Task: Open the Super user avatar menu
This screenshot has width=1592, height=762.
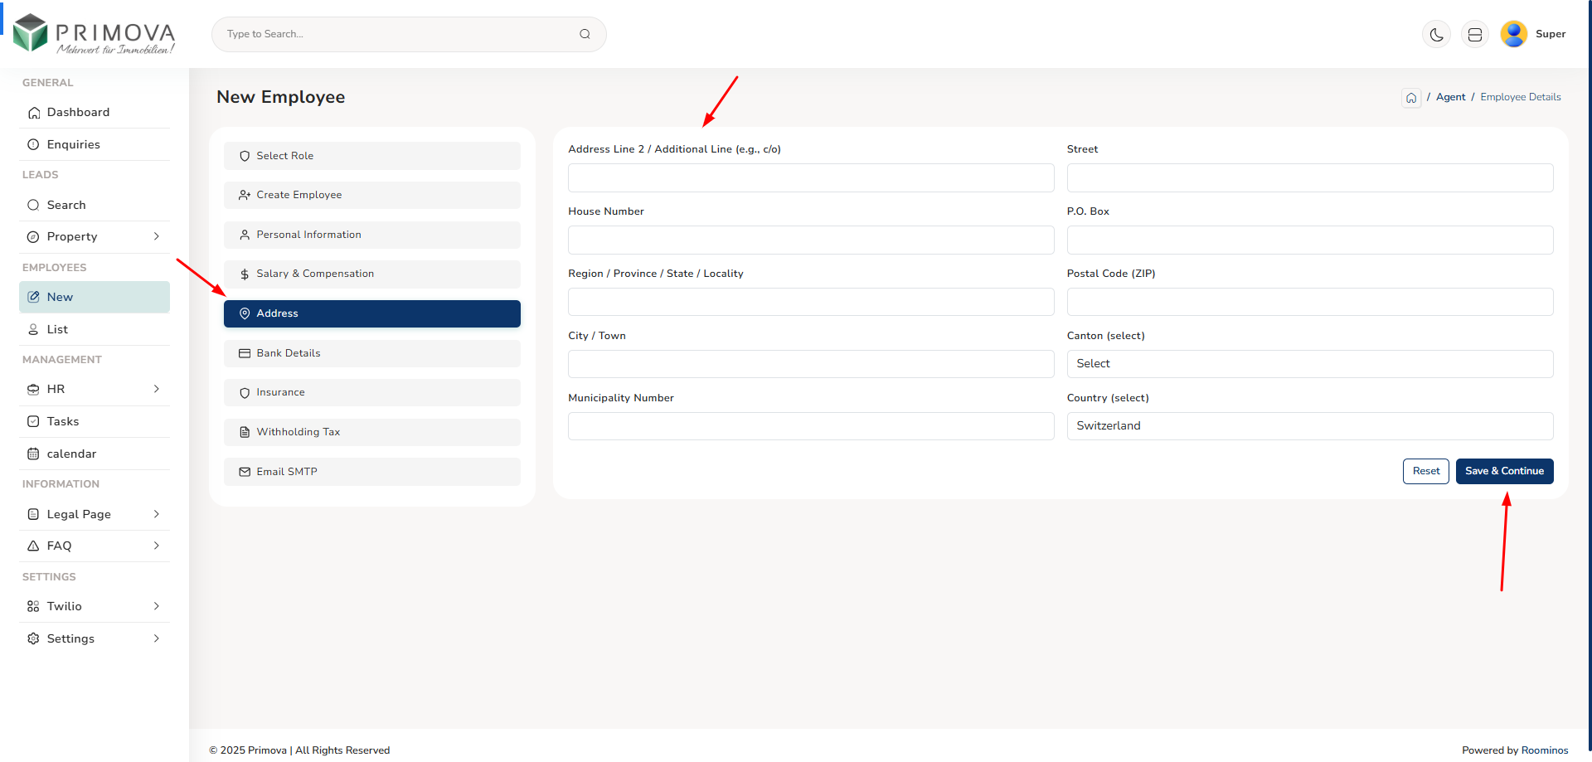Action: click(x=1514, y=34)
